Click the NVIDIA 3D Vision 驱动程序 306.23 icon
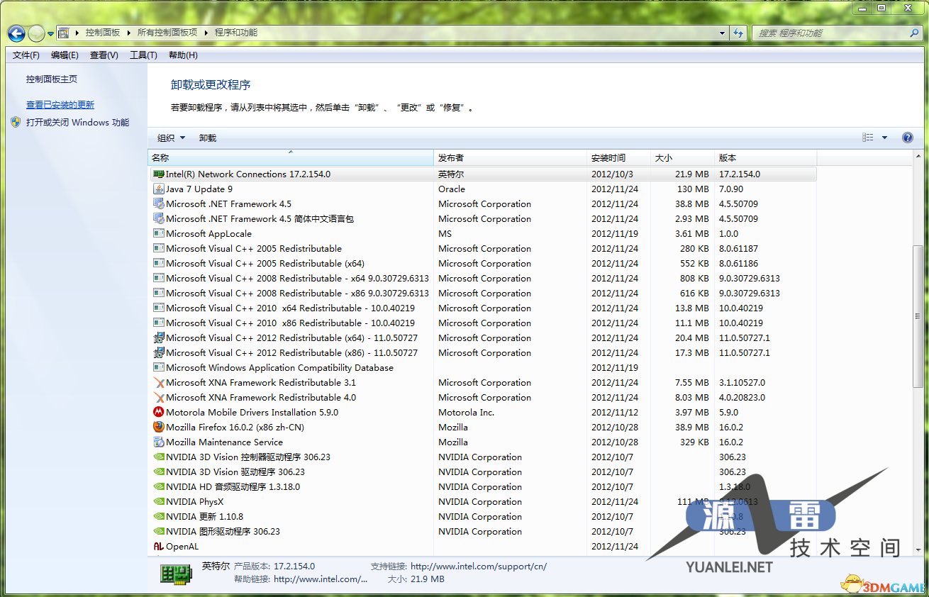The height and width of the screenshot is (597, 929). [159, 472]
